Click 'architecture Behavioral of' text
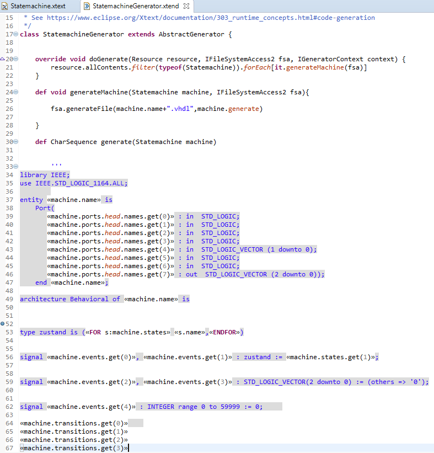This screenshot has height=453, width=434. [70, 299]
